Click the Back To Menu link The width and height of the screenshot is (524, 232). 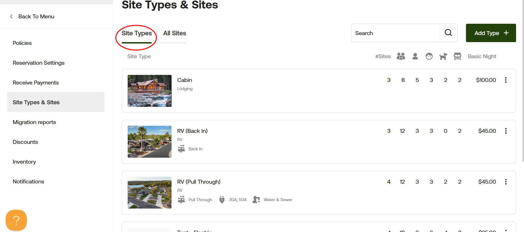point(36,16)
